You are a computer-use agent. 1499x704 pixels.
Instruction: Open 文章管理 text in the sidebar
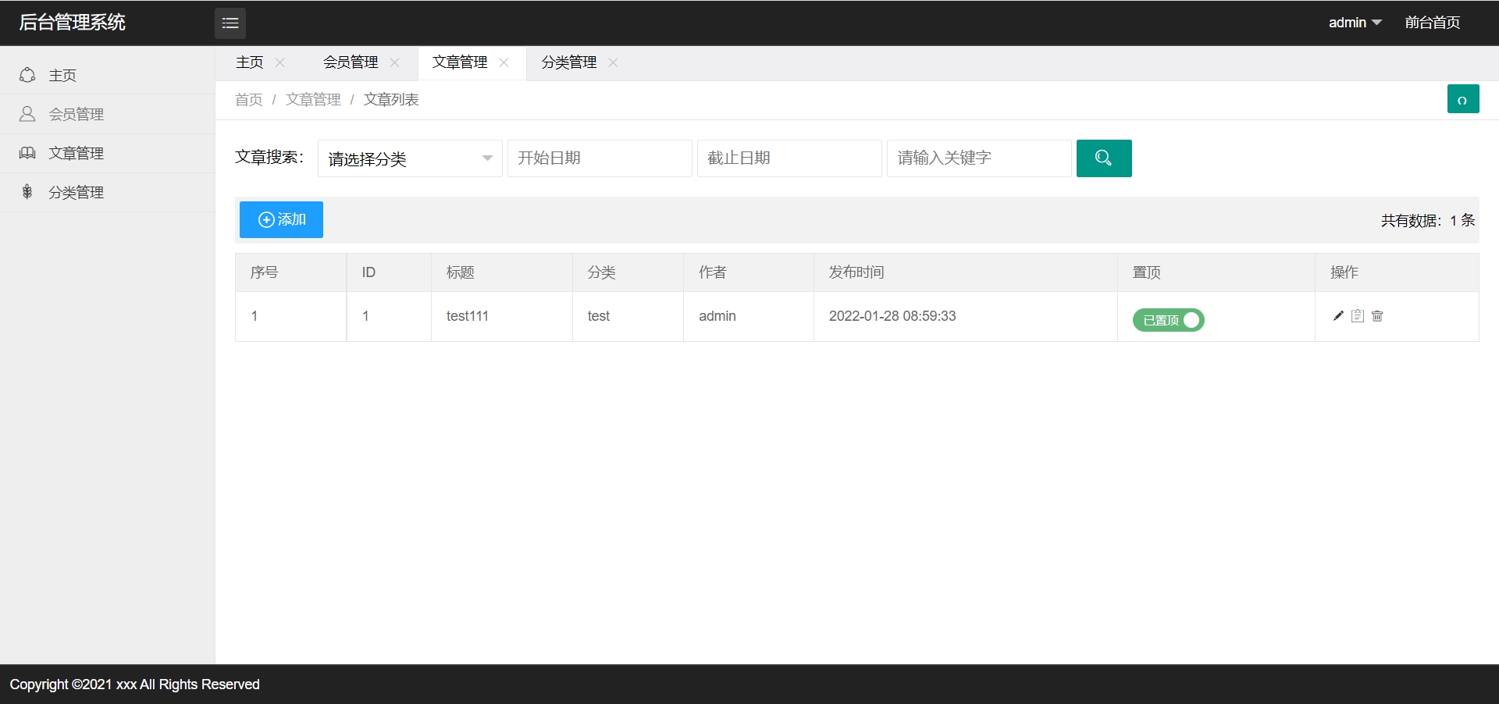click(x=77, y=154)
